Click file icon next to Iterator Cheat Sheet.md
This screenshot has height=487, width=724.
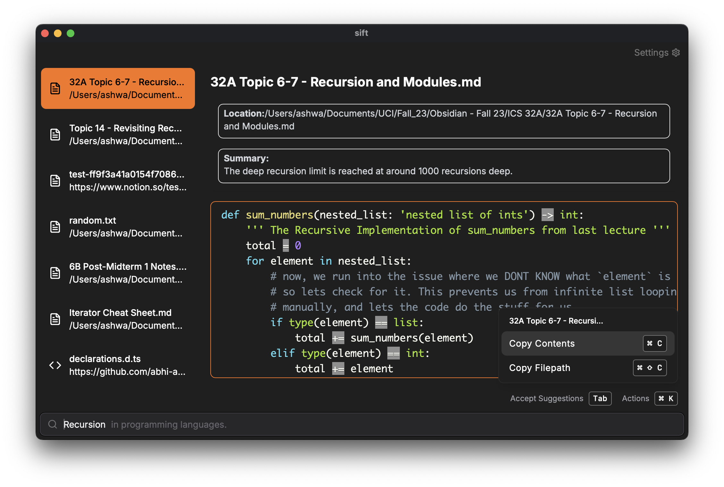[x=55, y=319]
